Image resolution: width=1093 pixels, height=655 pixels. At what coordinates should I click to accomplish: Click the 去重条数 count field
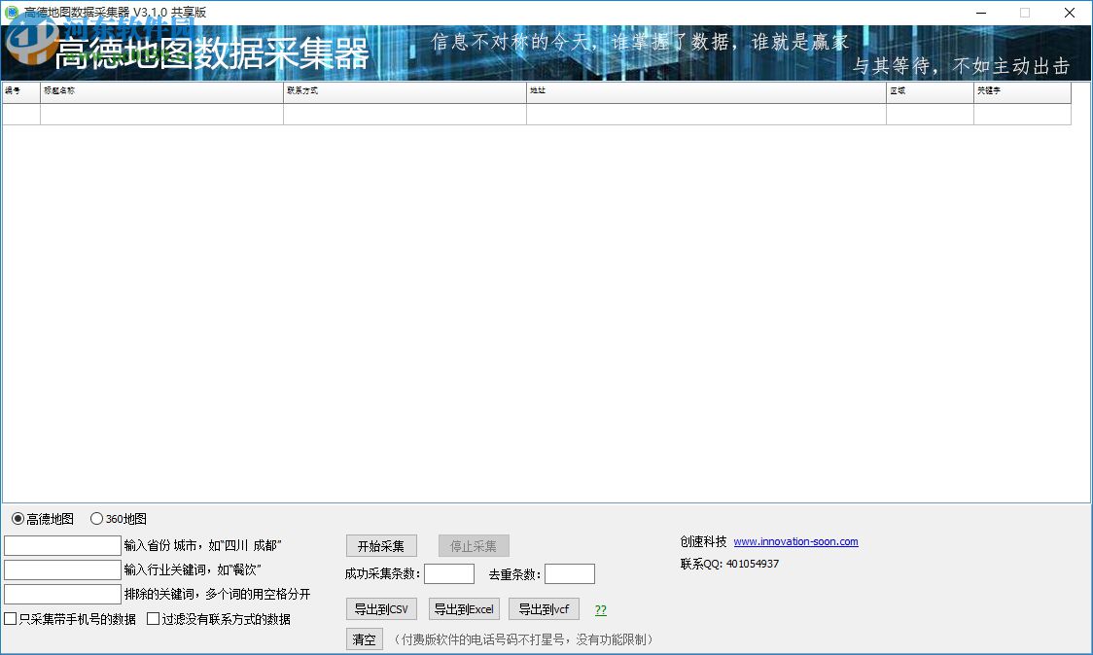click(x=570, y=573)
